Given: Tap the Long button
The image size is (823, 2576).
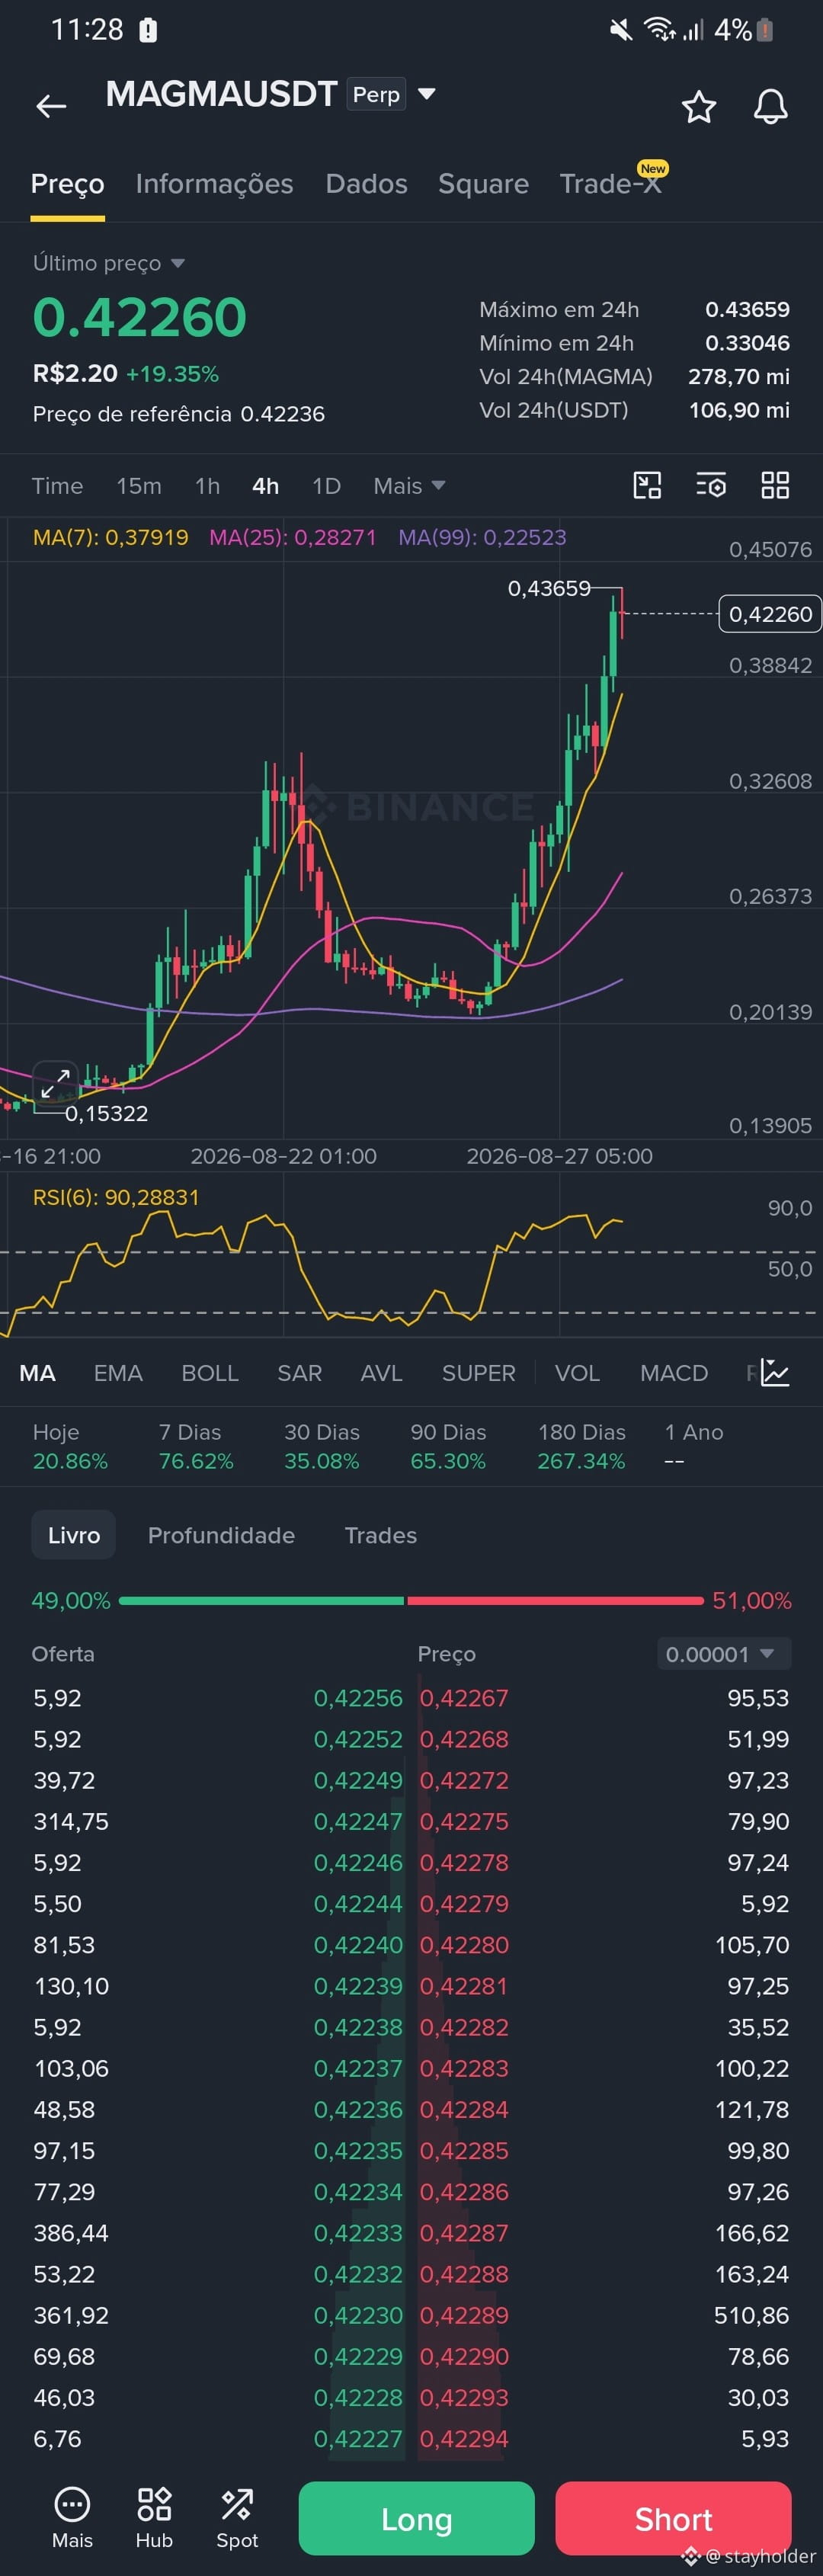Looking at the screenshot, I should tap(416, 2518).
